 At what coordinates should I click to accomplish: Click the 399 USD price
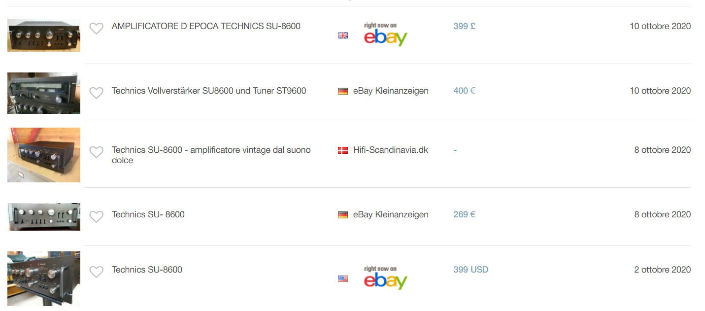coord(470,270)
